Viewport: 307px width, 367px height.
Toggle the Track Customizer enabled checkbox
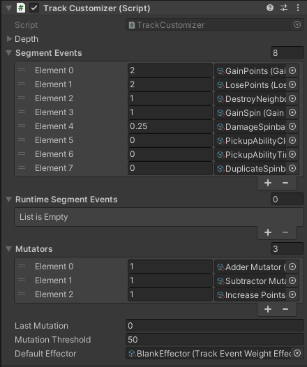34,8
